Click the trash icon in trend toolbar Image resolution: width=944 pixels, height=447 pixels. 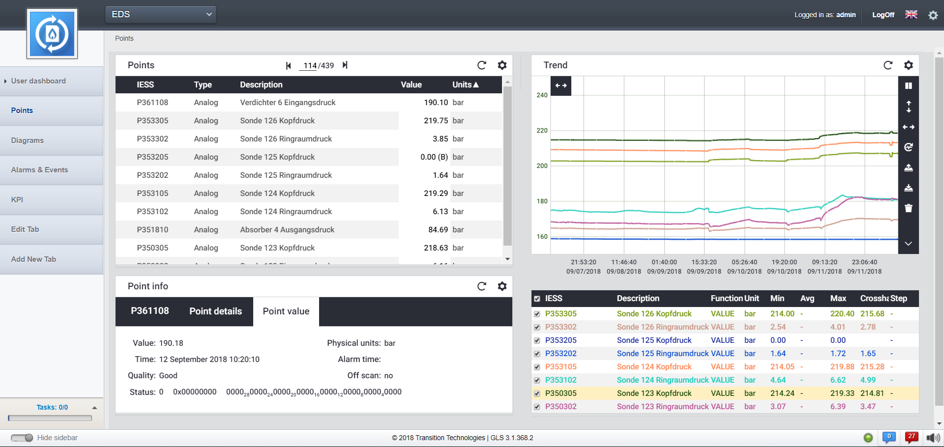(908, 208)
